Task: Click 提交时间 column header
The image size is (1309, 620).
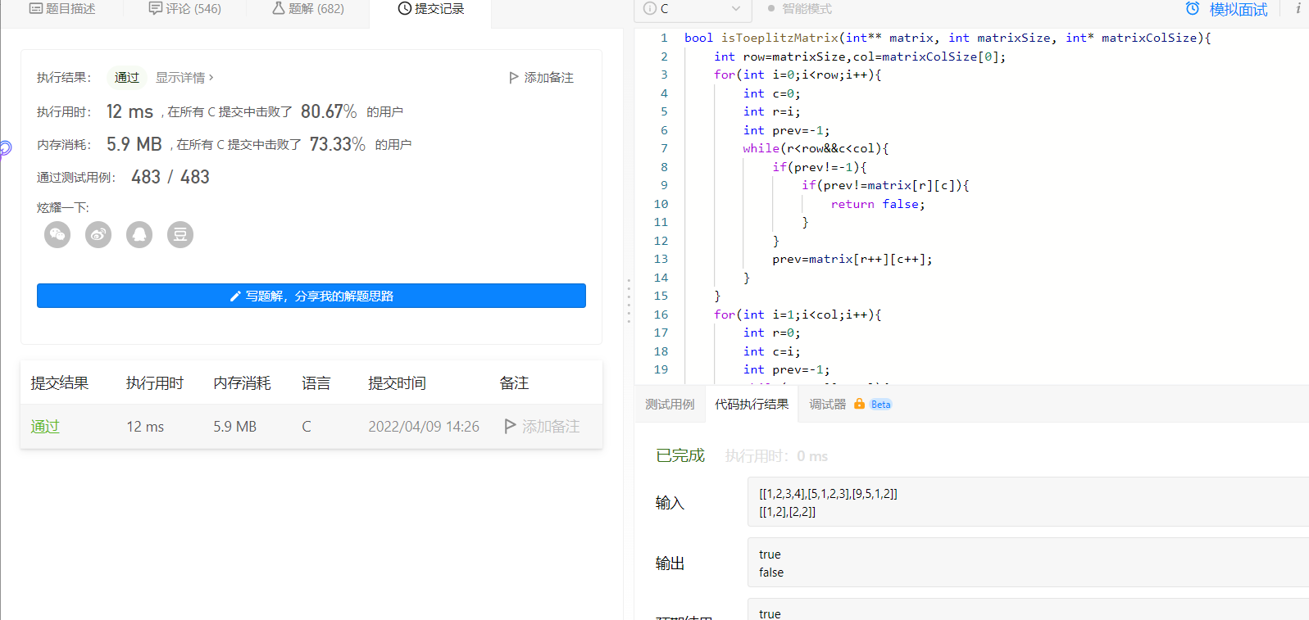Action: [x=397, y=382]
